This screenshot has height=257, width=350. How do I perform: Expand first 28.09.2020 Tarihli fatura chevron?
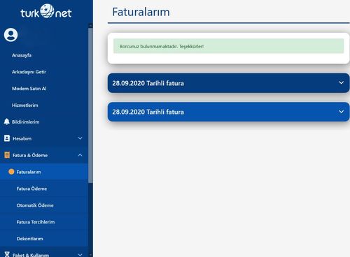click(341, 83)
